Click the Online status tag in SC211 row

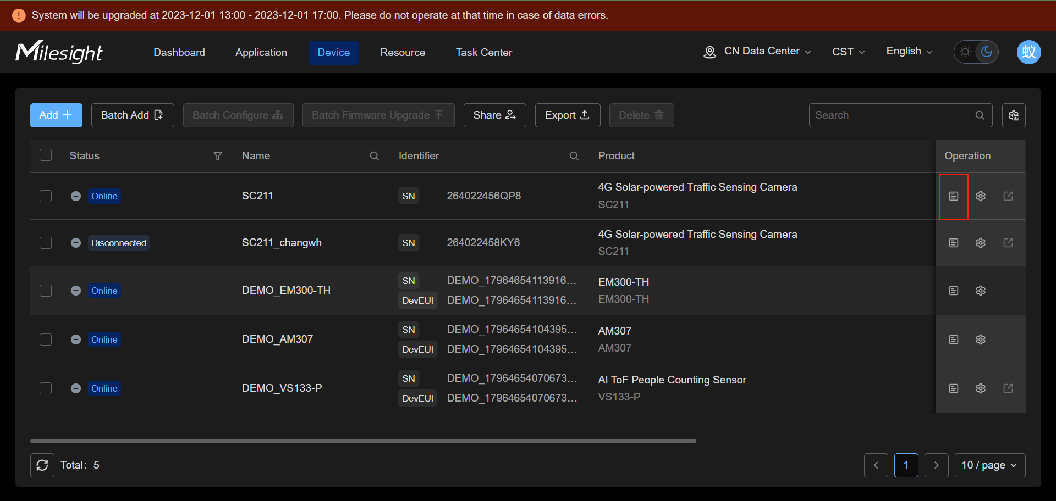pos(105,196)
